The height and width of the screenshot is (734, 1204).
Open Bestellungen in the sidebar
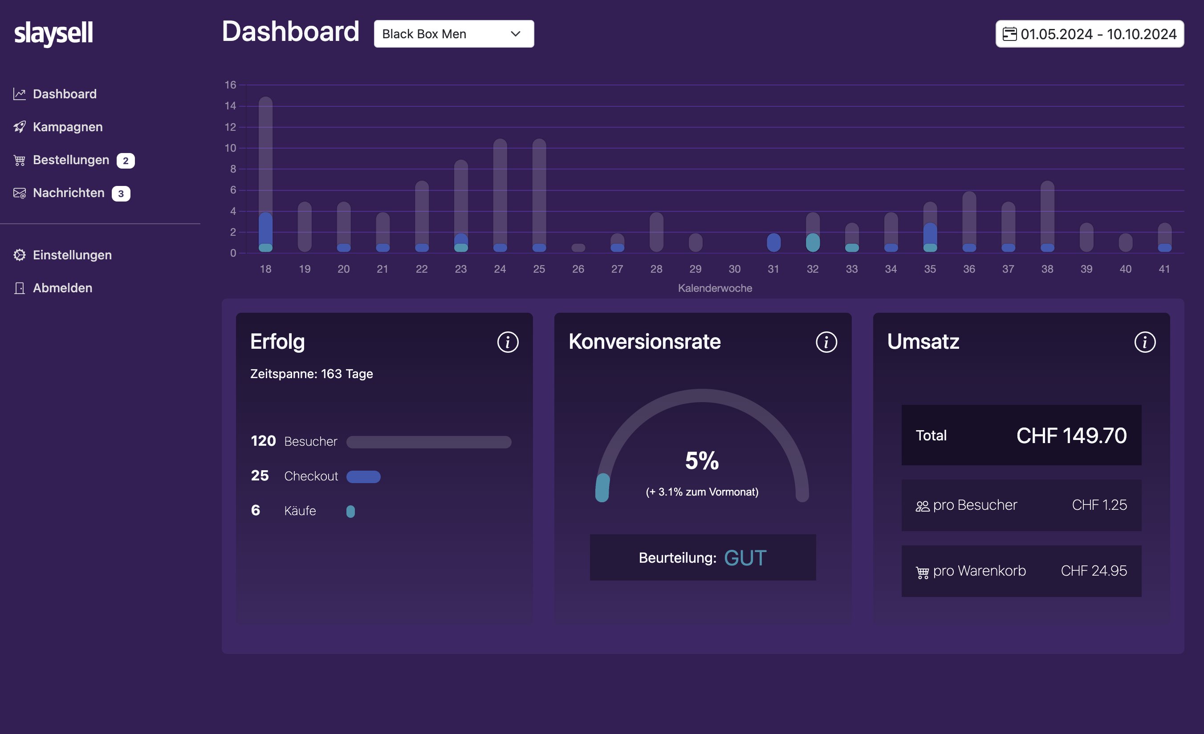(x=71, y=160)
